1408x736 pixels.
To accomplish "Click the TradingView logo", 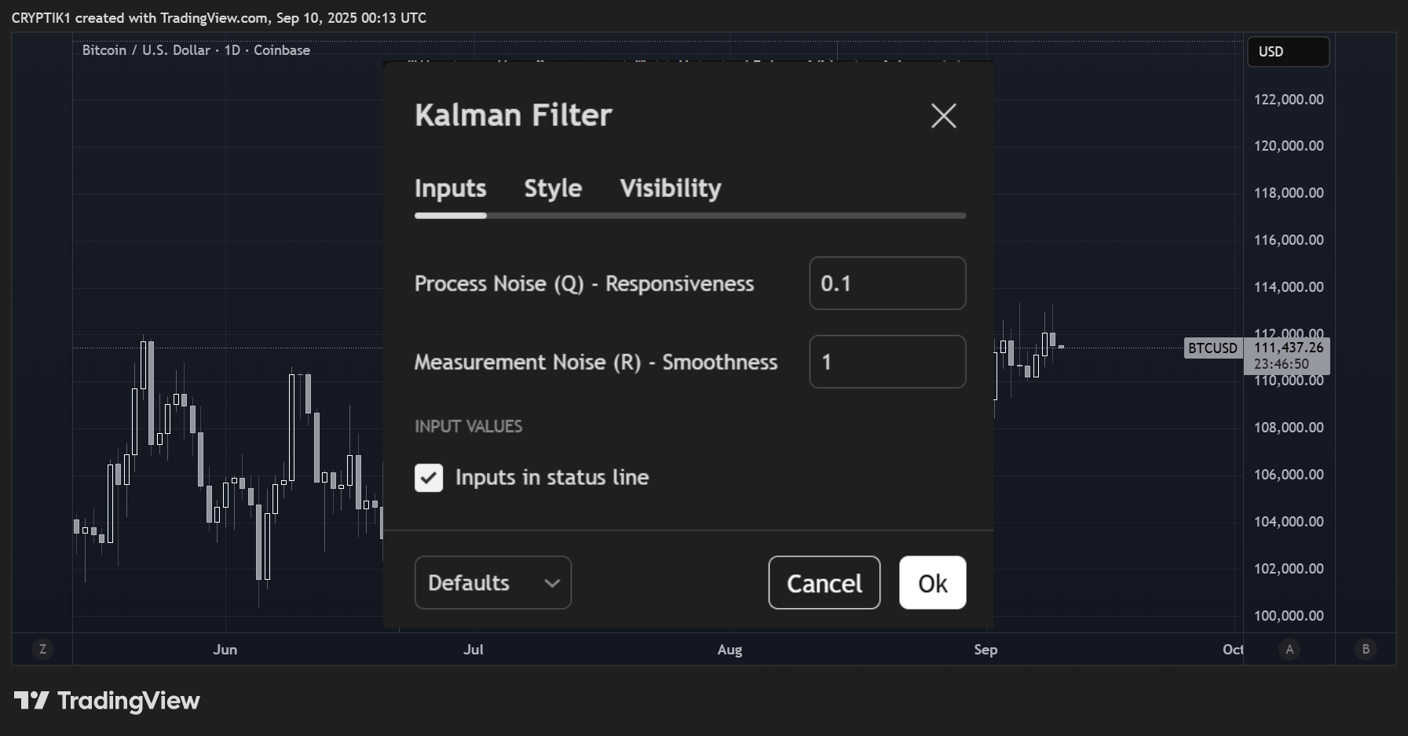I will coord(107,701).
